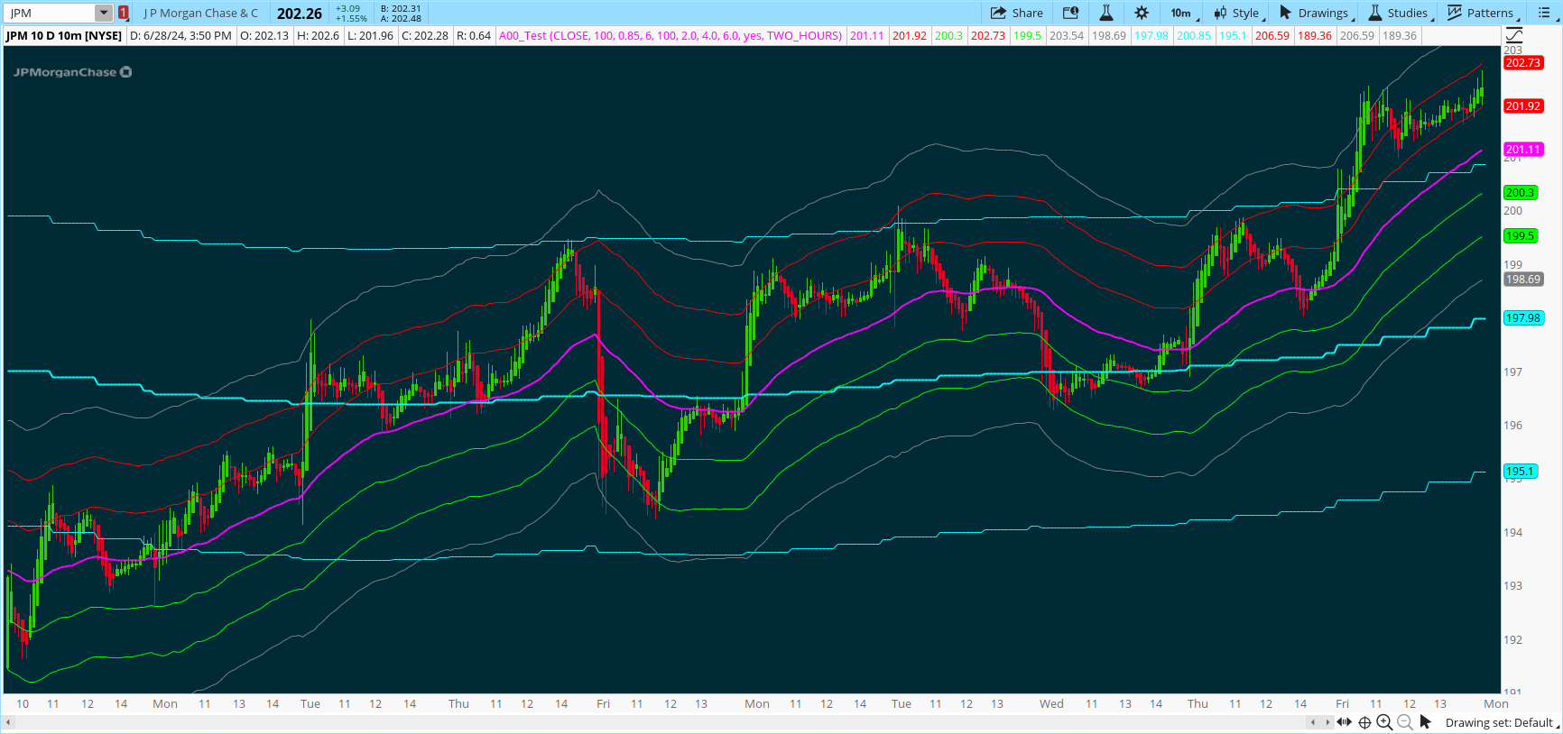
Task: Click the JPMorganChase logo info icon
Action: point(126,72)
